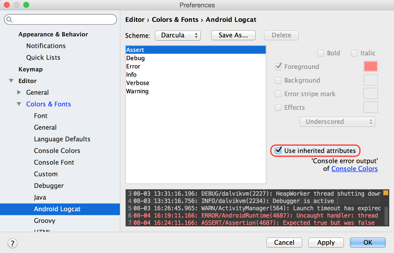The width and height of the screenshot is (394, 253).
Task: Click the DEBUG/dalvikvm preview log line
Action: pyautogui.click(x=257, y=194)
